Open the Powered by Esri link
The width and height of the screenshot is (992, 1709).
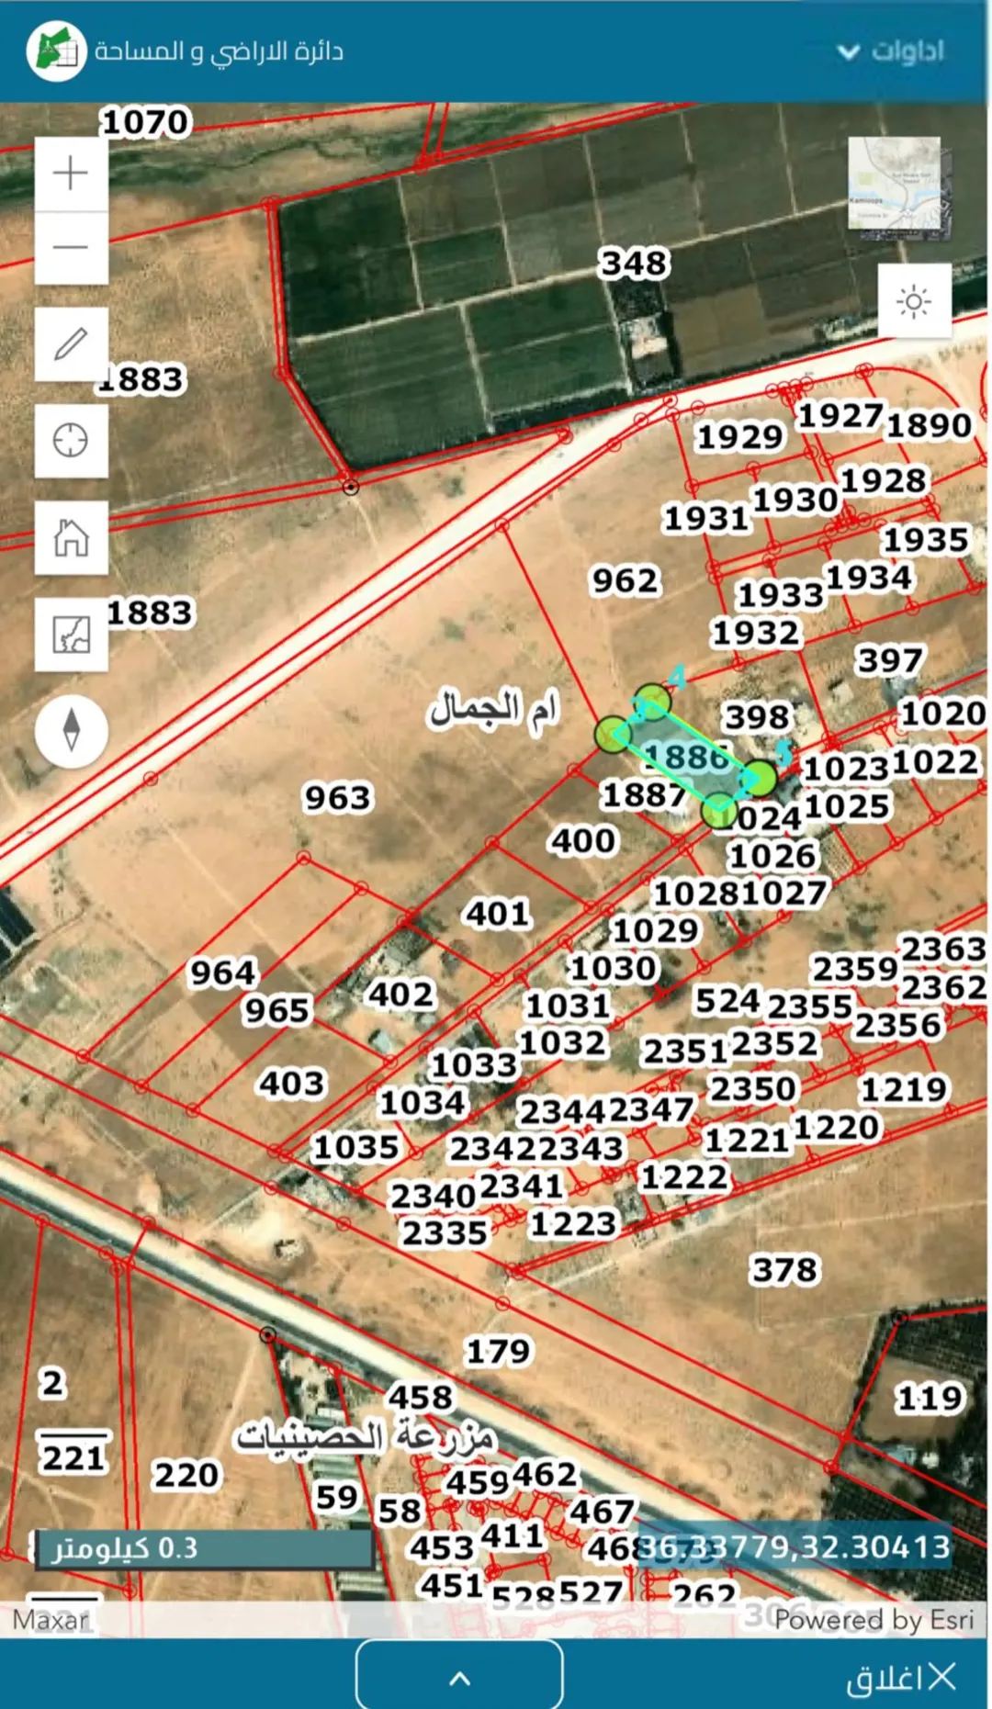pyautogui.click(x=874, y=1619)
